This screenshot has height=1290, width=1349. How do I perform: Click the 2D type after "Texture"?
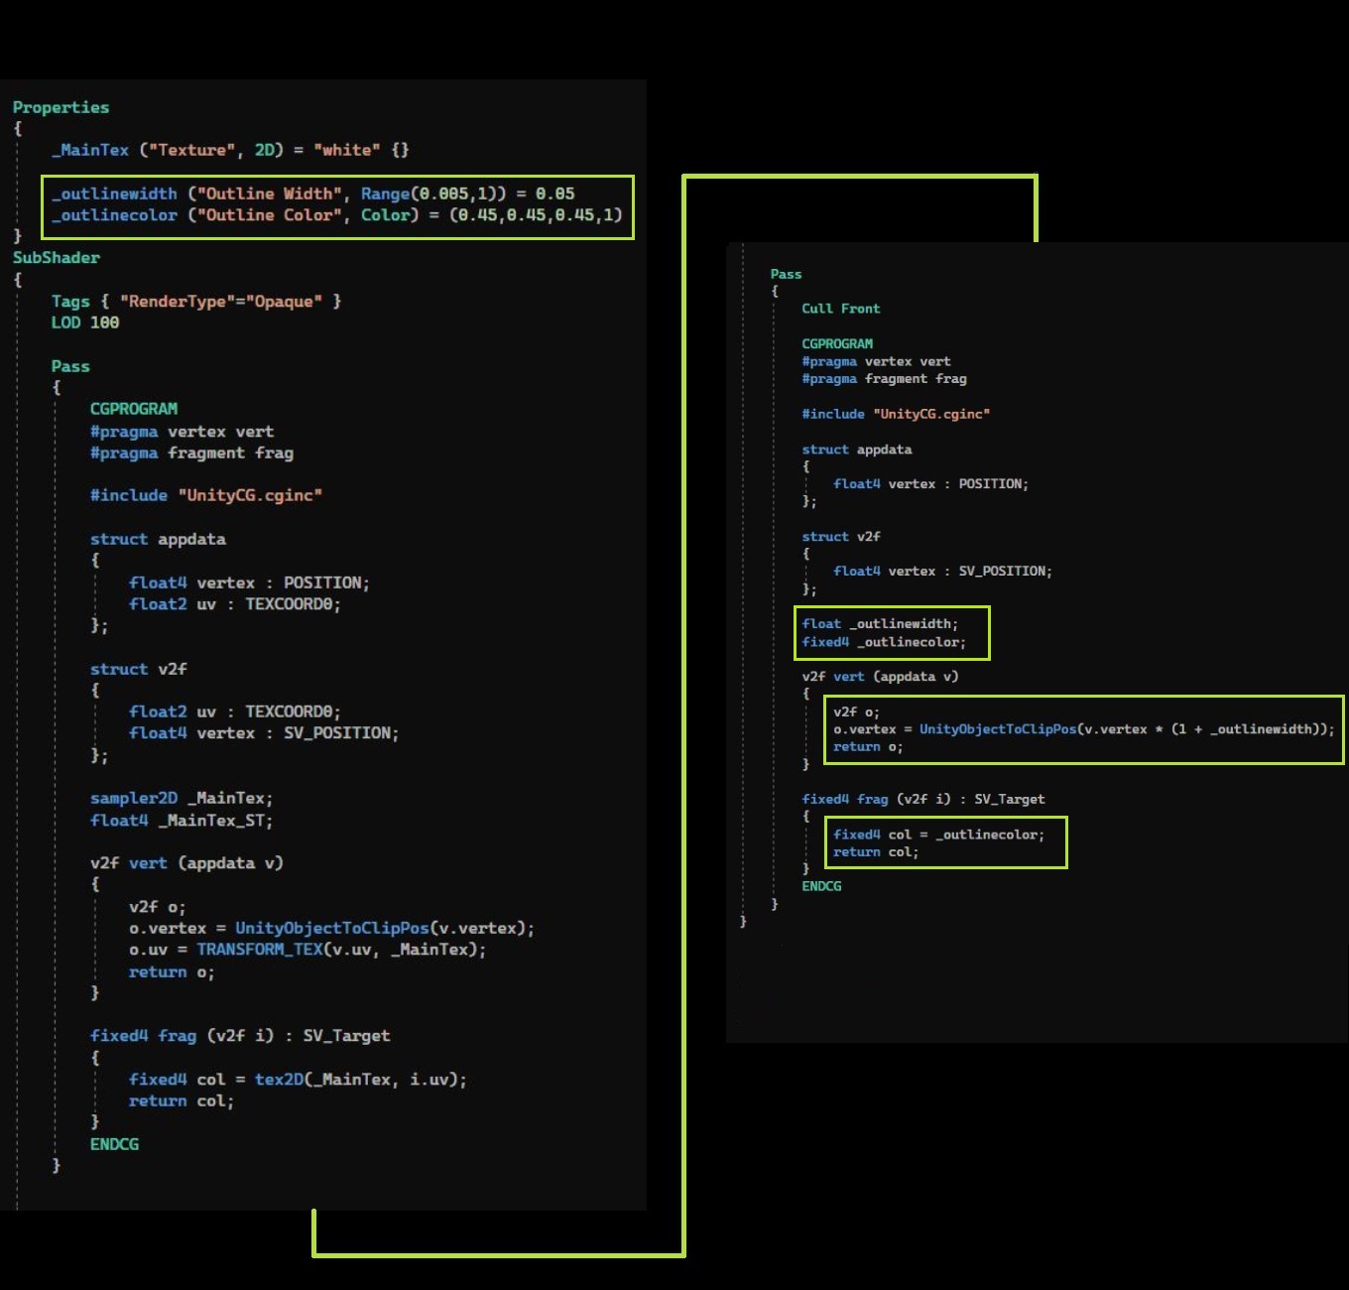coord(265,150)
